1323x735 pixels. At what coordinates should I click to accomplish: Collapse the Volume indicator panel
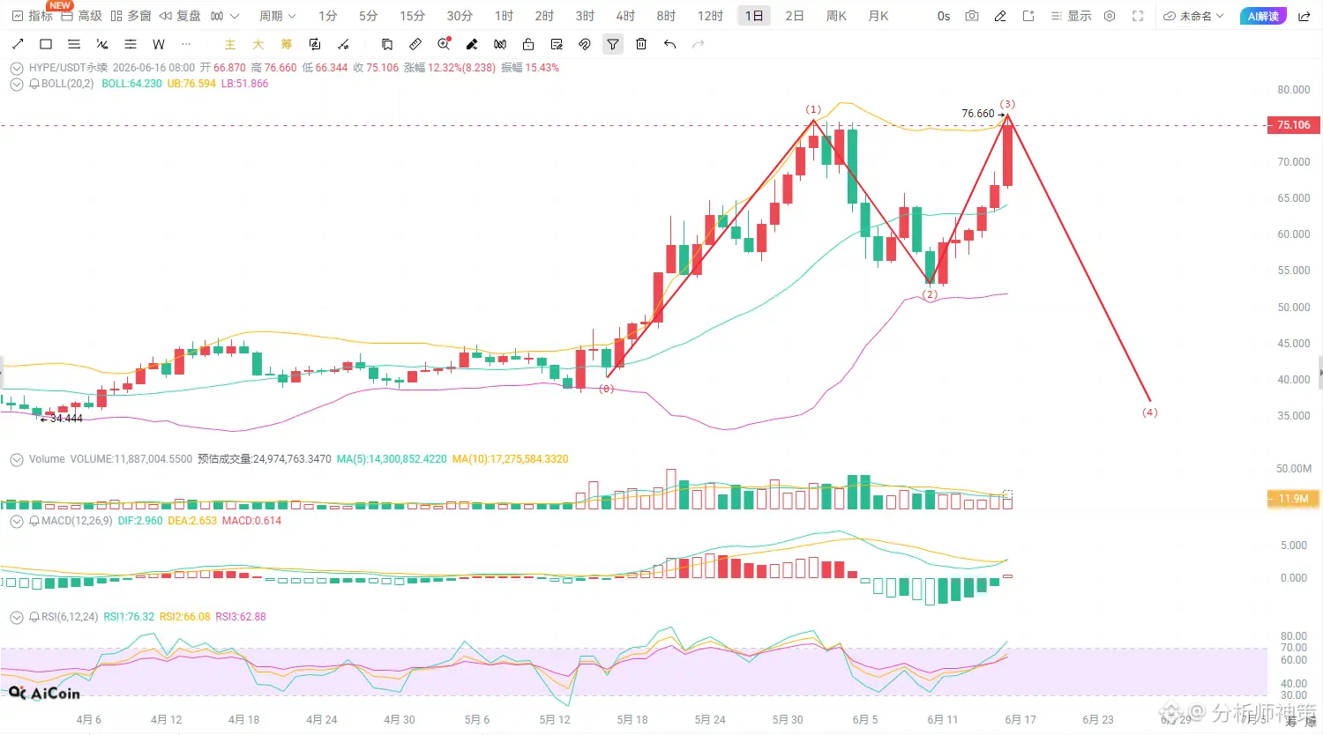pyautogui.click(x=17, y=459)
